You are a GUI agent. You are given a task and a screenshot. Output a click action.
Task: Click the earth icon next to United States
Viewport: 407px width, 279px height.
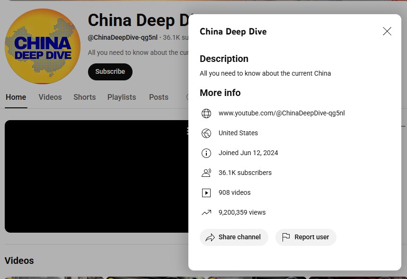click(206, 133)
